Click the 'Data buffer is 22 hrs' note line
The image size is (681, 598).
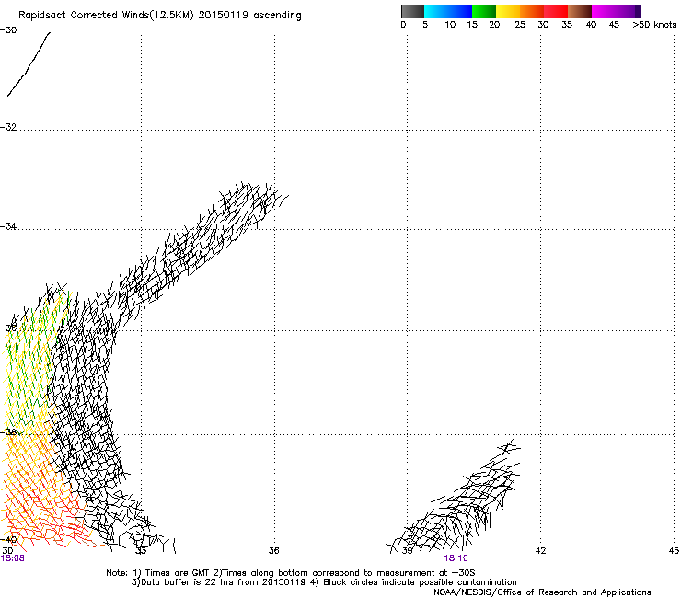tap(324, 582)
